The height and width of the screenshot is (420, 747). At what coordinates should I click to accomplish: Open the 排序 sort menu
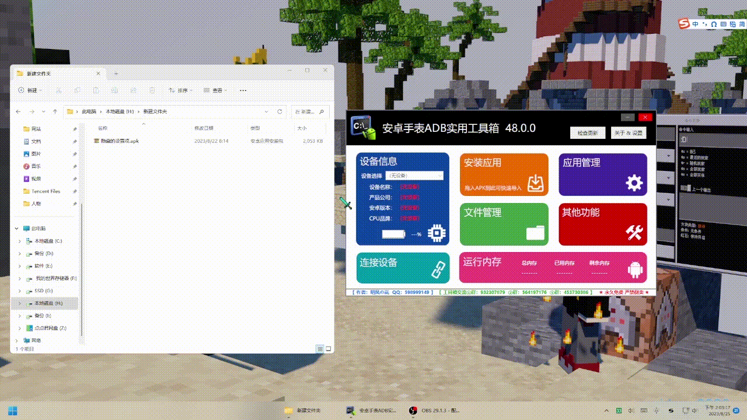coord(181,90)
